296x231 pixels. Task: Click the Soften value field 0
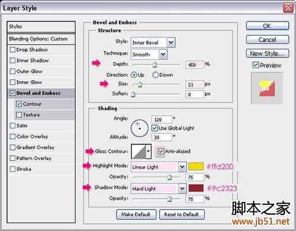pos(194,94)
